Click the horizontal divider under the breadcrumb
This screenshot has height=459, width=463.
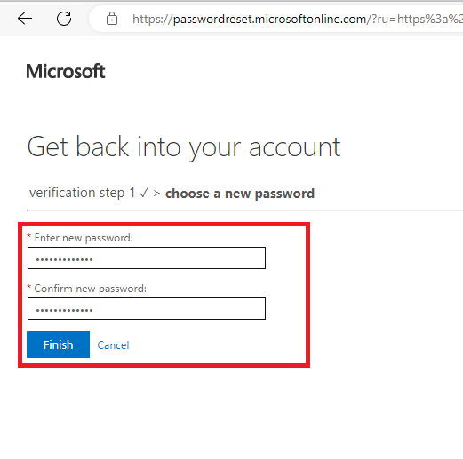pos(244,210)
